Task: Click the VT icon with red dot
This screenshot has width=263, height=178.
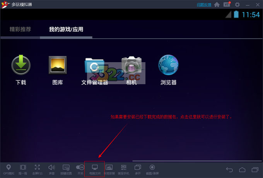Action: pos(227,4)
